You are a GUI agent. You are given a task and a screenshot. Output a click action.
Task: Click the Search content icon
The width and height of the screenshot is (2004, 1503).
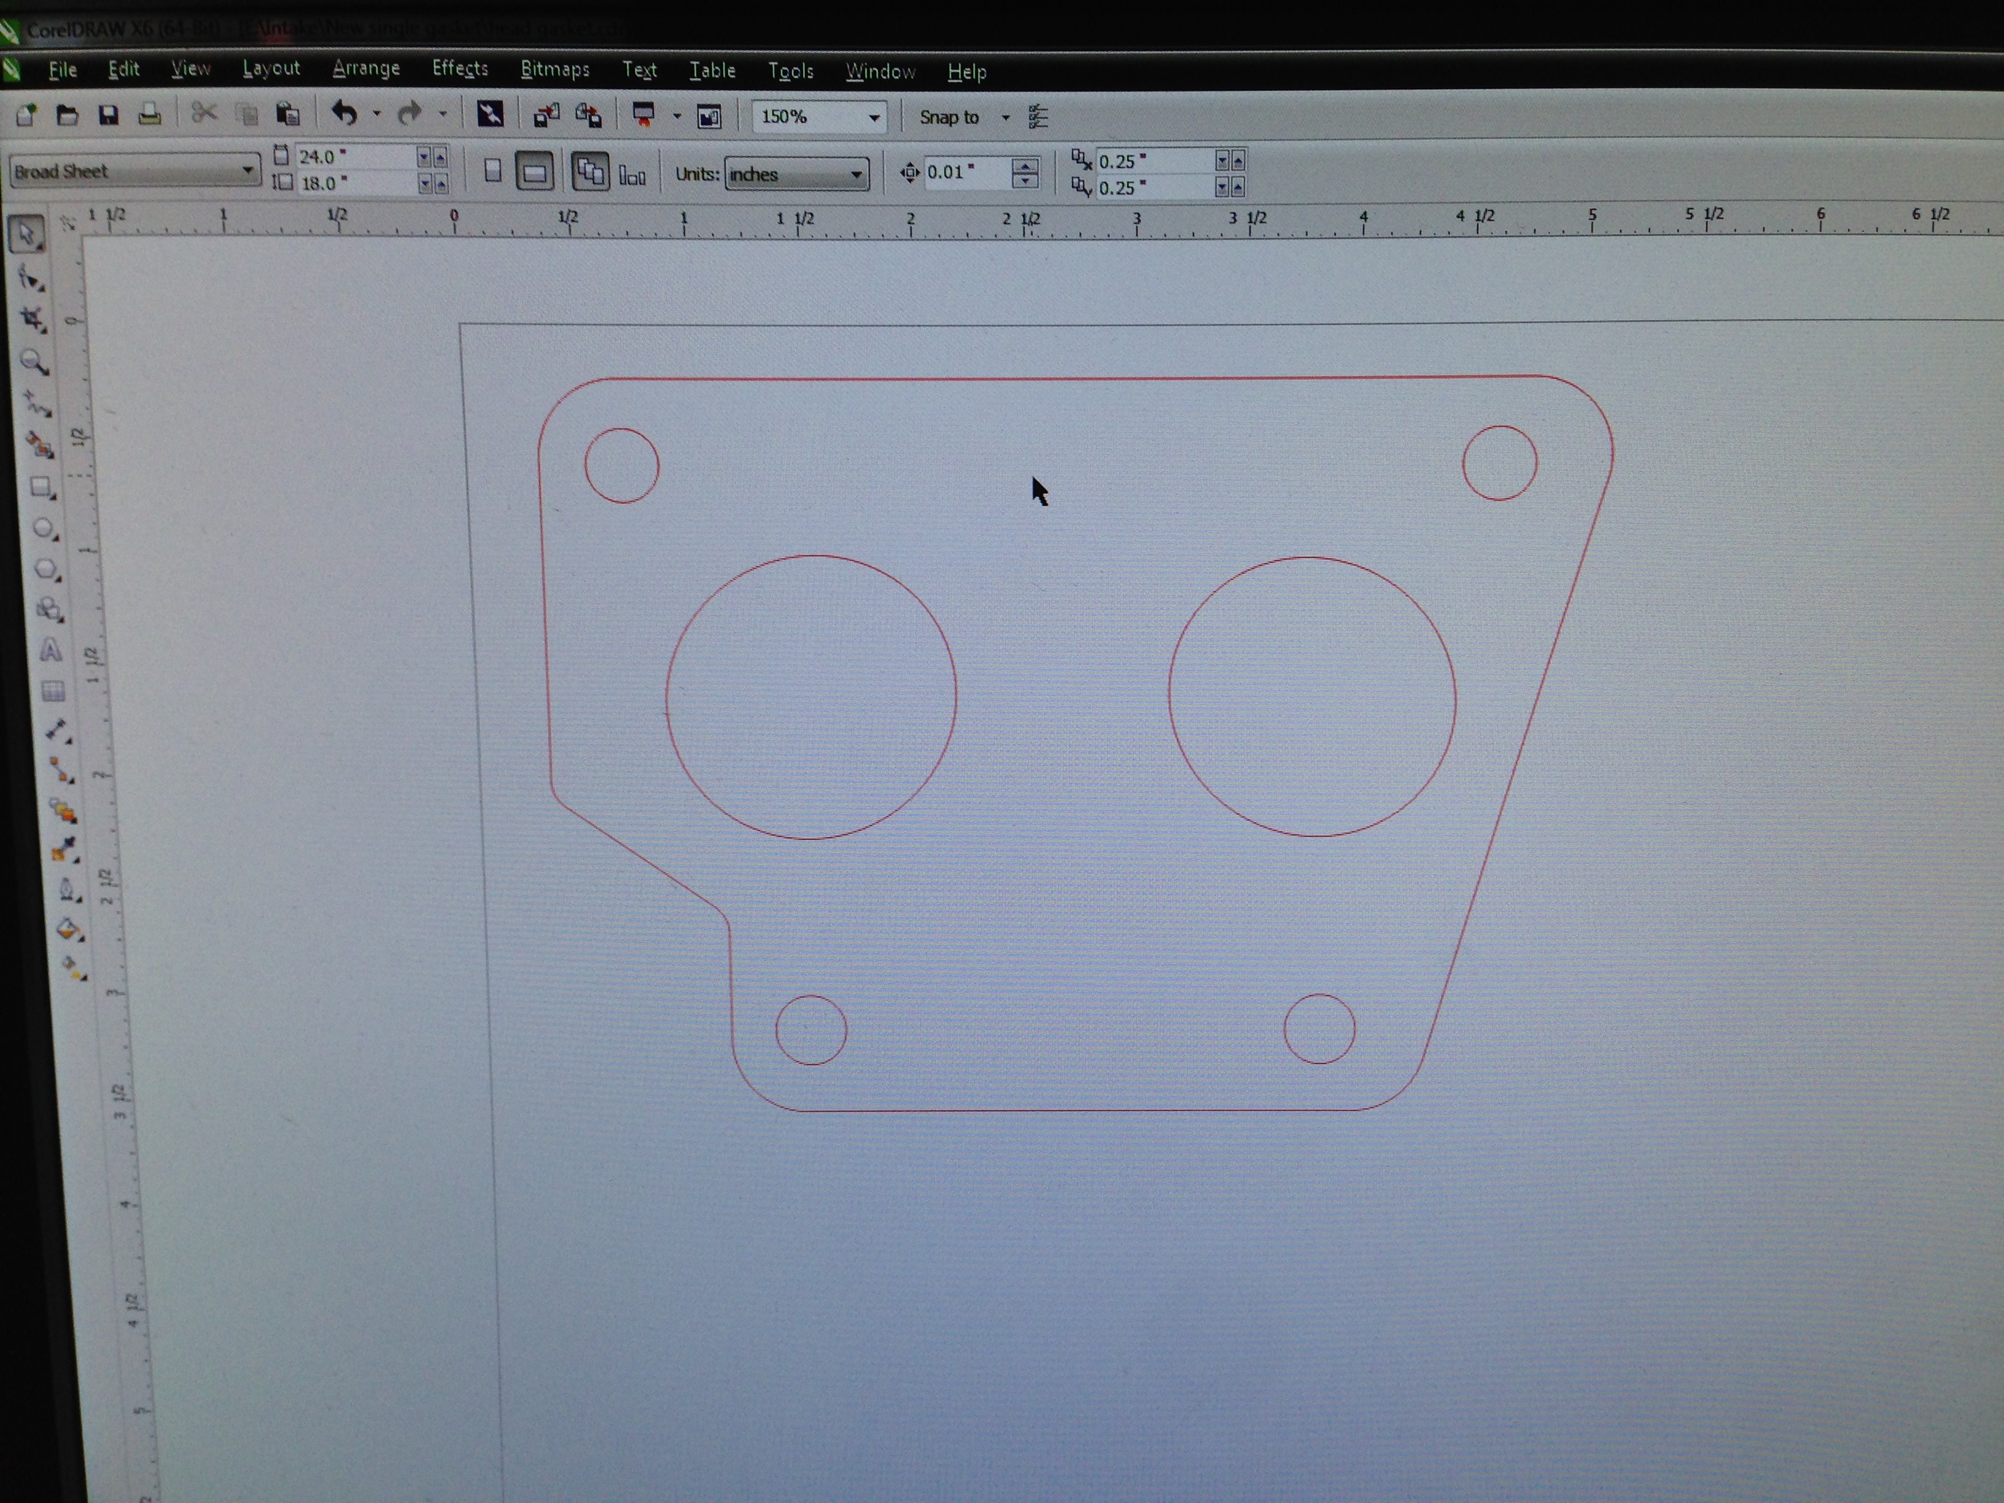(490, 114)
